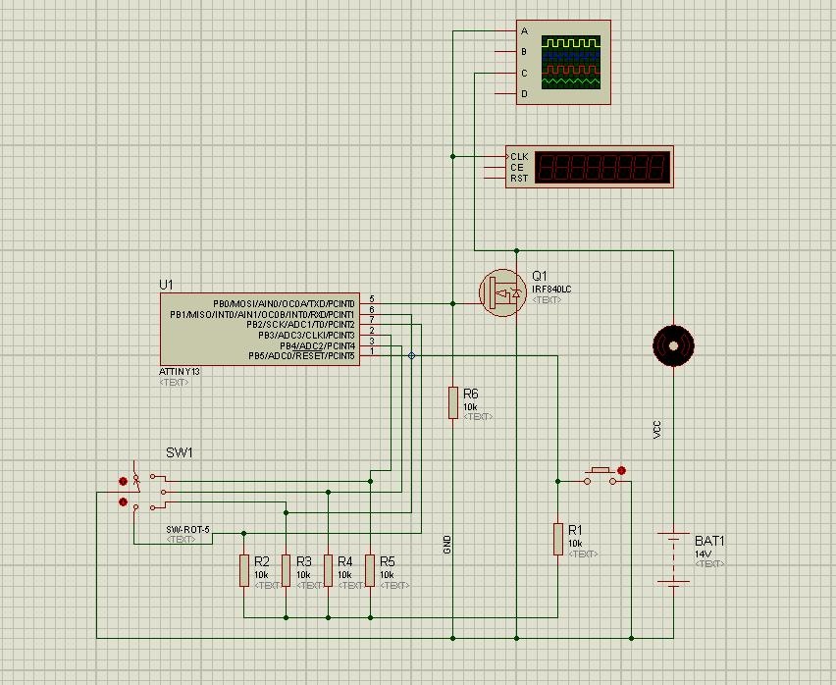Screen dimensions: 836x685
Task: Select resistor R1 10k
Action: pos(557,539)
